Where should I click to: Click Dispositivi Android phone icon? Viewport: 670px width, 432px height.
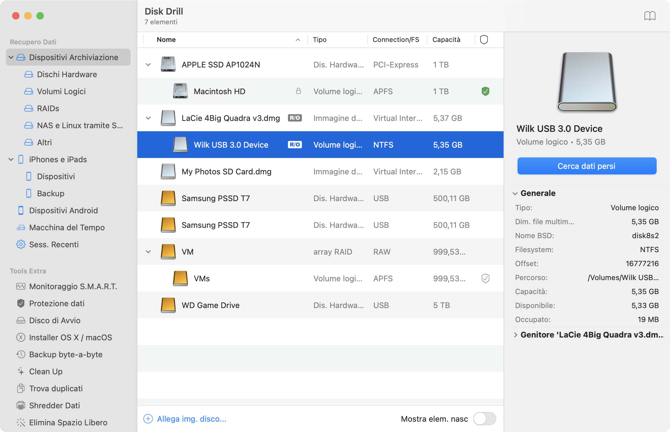point(21,210)
